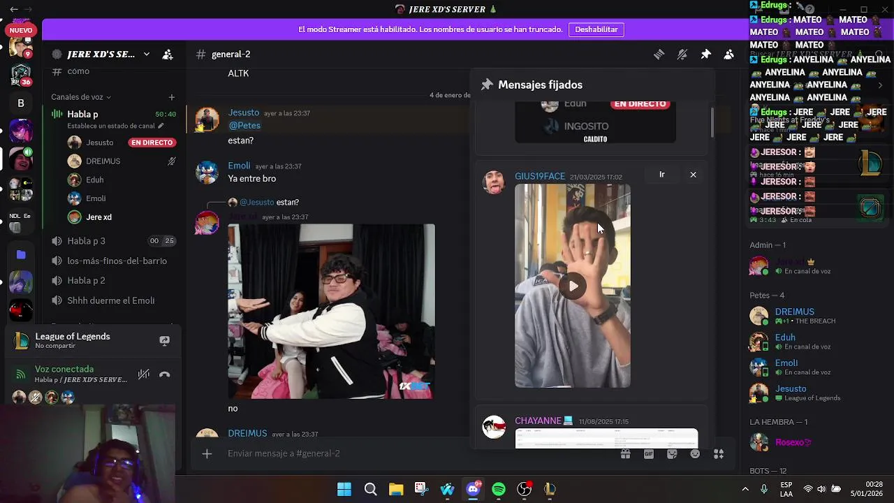The width and height of the screenshot is (894, 503).
Task: Toggle the member list icon
Action: (x=728, y=54)
